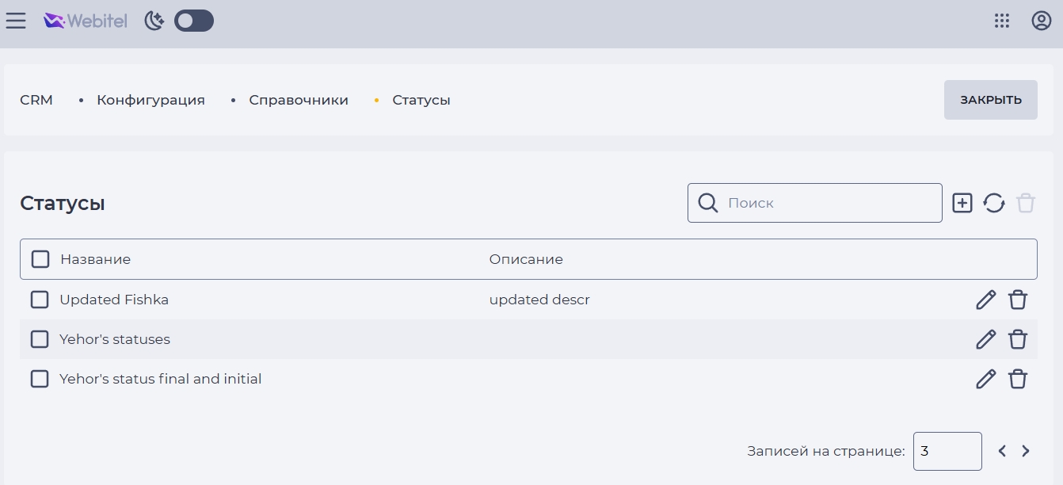The width and height of the screenshot is (1063, 485).
Task: Tick the Yehor's statuses checkbox
Action: click(40, 339)
